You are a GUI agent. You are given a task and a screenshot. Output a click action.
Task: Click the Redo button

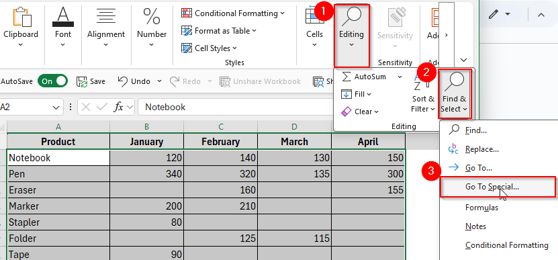[x=185, y=81]
